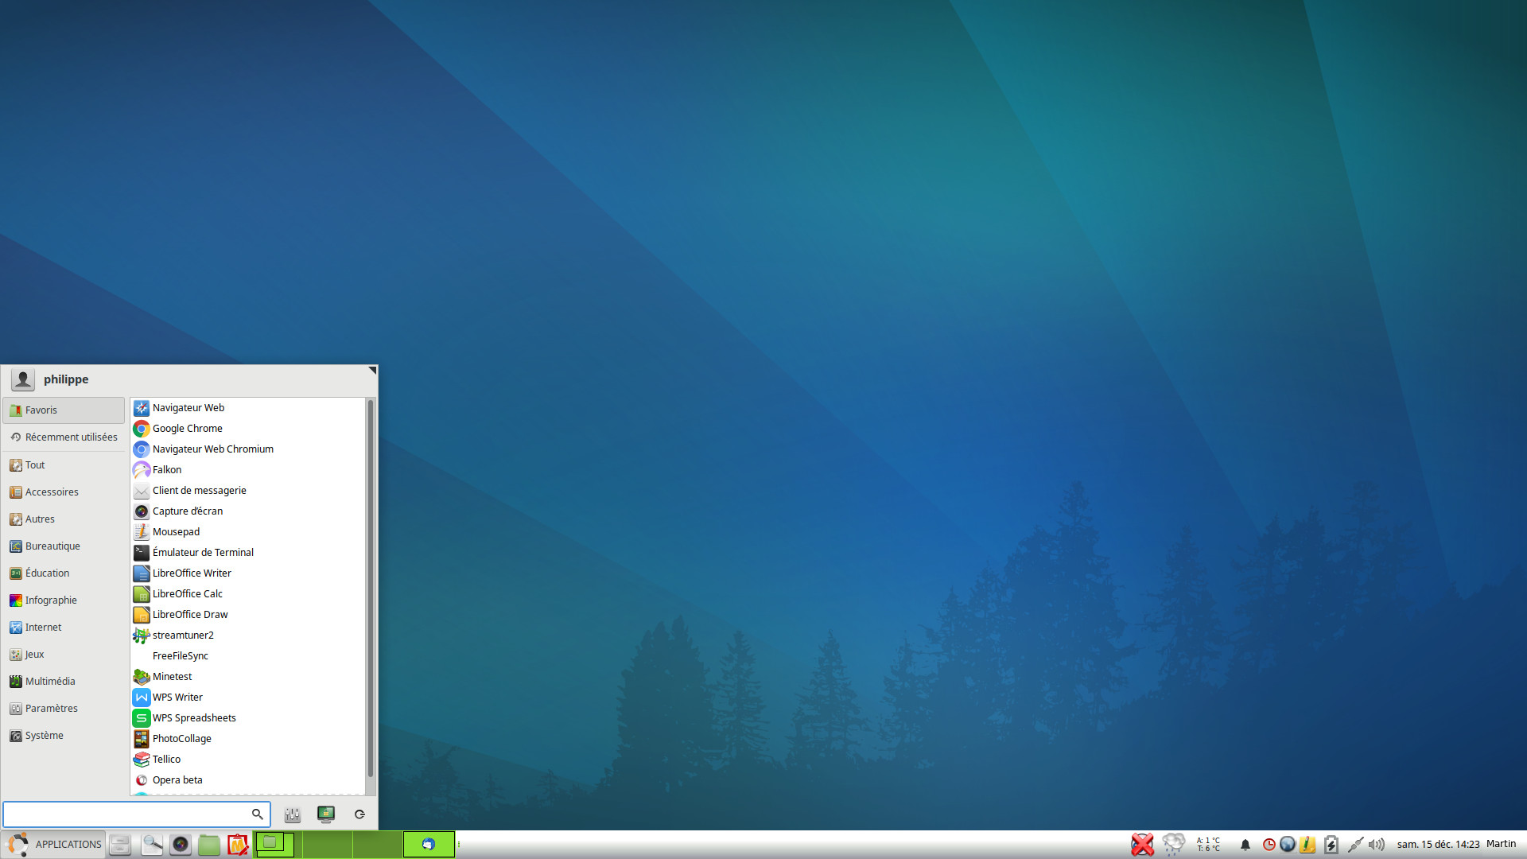Open Falkon browser entry
The image size is (1527, 859).
click(167, 470)
